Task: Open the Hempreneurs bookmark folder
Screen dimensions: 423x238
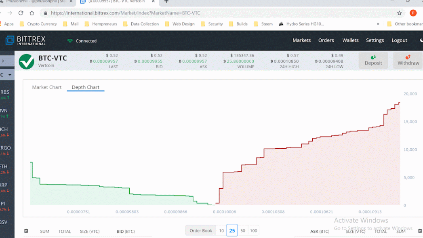Action: [101, 24]
